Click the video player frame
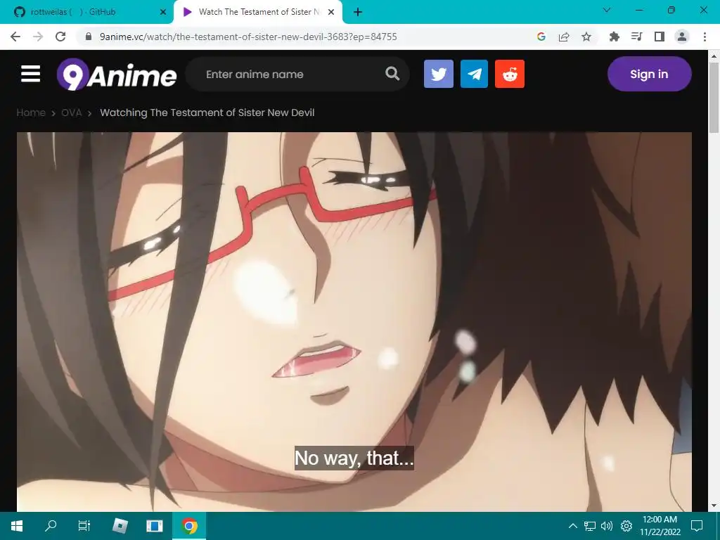The width and height of the screenshot is (720, 540). point(354,321)
